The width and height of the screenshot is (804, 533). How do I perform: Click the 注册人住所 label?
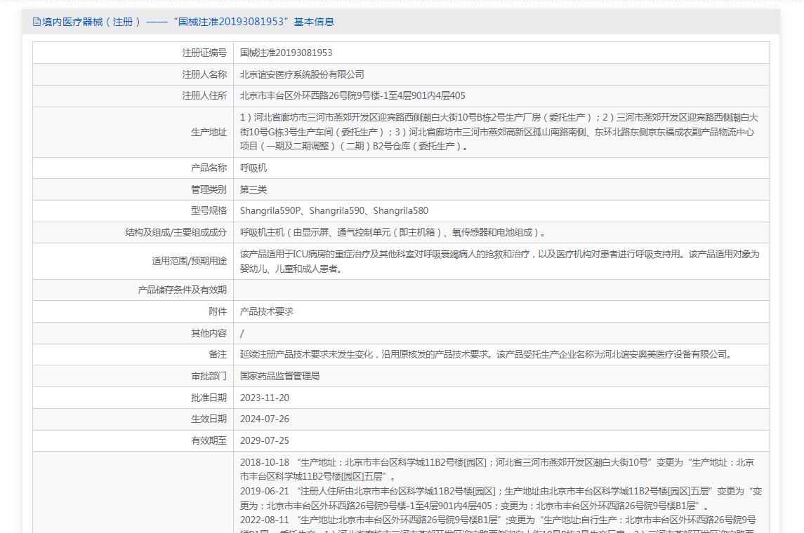point(204,96)
